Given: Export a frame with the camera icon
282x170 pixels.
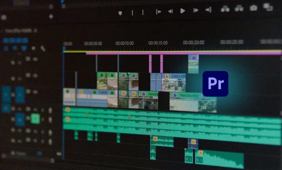Looking at the screenshot, I should 253,8.
